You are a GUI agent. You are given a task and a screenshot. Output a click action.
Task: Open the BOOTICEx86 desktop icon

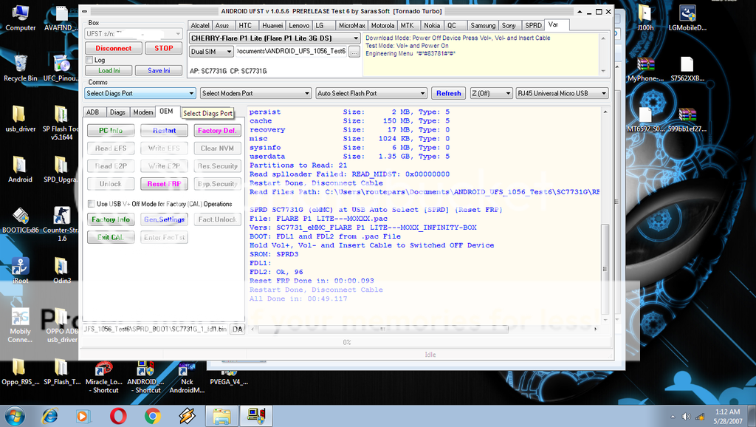click(x=20, y=219)
